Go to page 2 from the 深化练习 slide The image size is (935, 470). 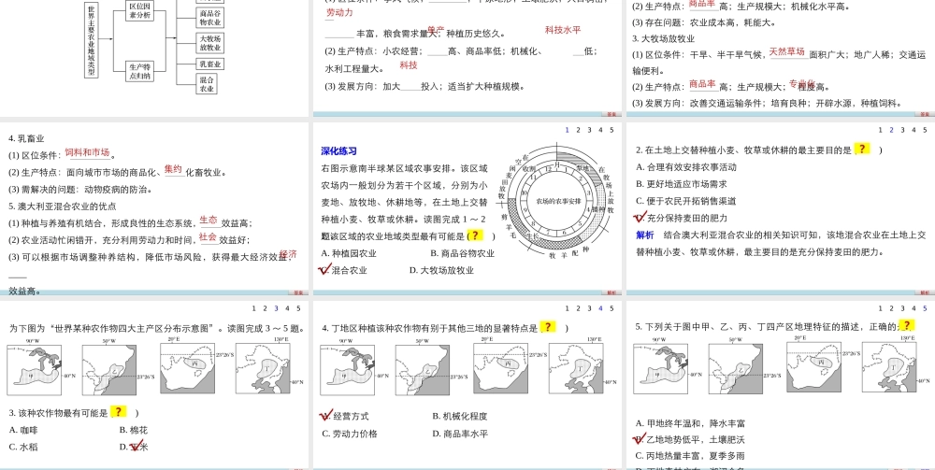[579, 130]
